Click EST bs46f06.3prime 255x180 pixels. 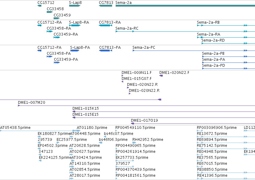click(113, 140)
